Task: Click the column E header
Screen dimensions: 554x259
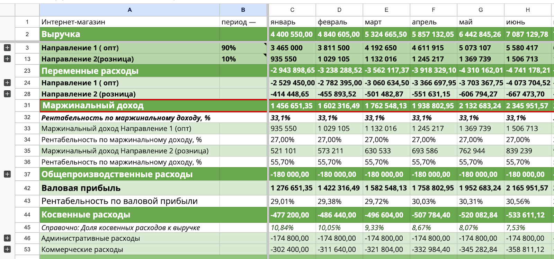Action: [386, 10]
